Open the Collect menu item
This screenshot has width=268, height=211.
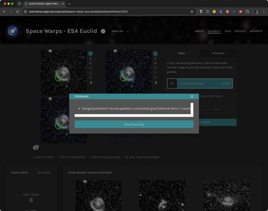240,31
